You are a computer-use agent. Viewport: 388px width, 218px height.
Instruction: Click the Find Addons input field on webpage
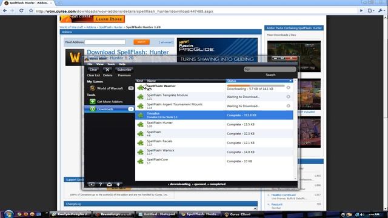point(105,42)
